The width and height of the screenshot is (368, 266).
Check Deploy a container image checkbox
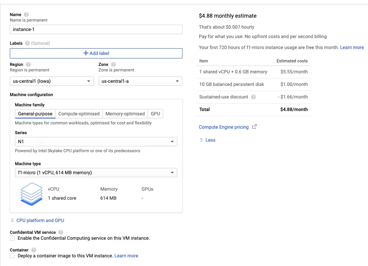point(12,256)
